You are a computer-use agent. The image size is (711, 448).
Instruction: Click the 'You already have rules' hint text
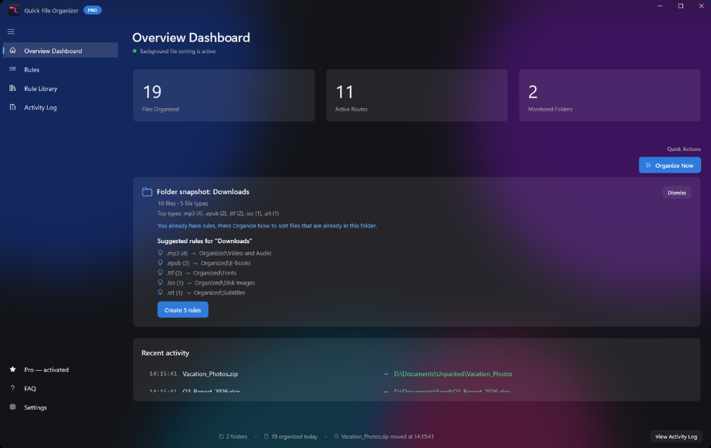point(267,226)
